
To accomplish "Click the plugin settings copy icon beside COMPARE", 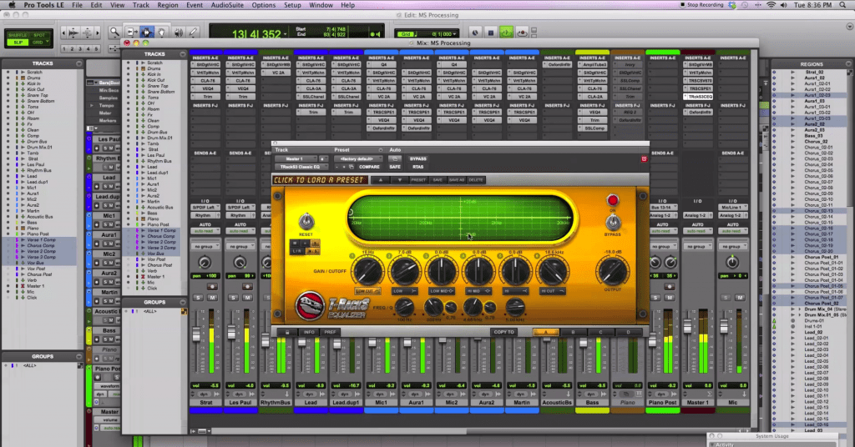I will (352, 167).
